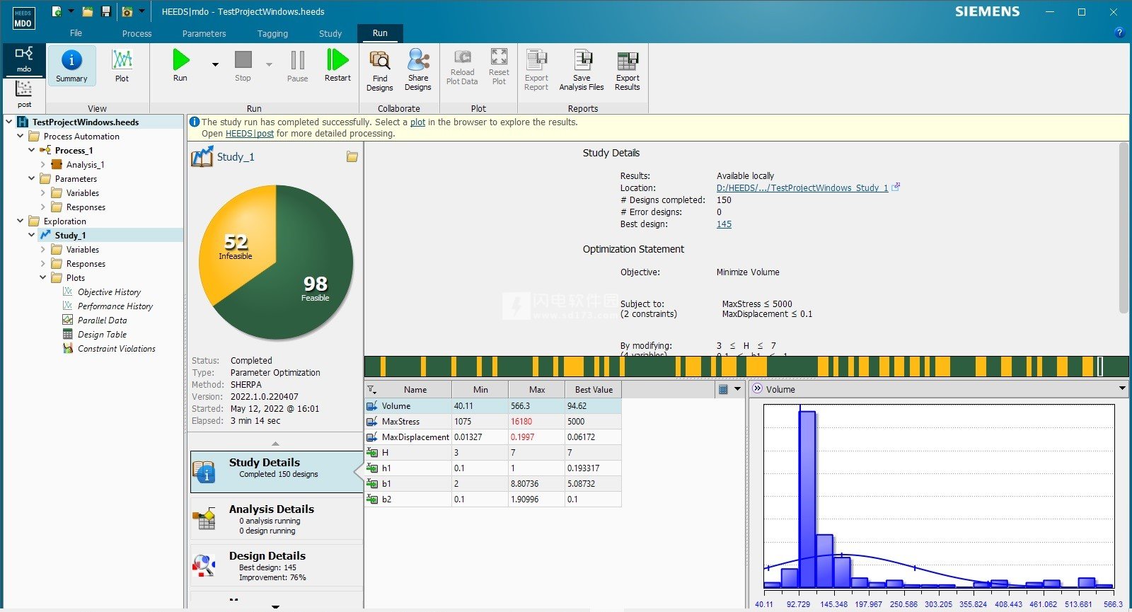Open the Run button dropdown arrow
Image resolution: width=1132 pixels, height=612 pixels.
point(215,64)
